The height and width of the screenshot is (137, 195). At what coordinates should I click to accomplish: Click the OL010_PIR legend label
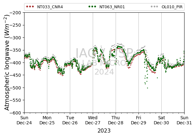click(x=172, y=7)
